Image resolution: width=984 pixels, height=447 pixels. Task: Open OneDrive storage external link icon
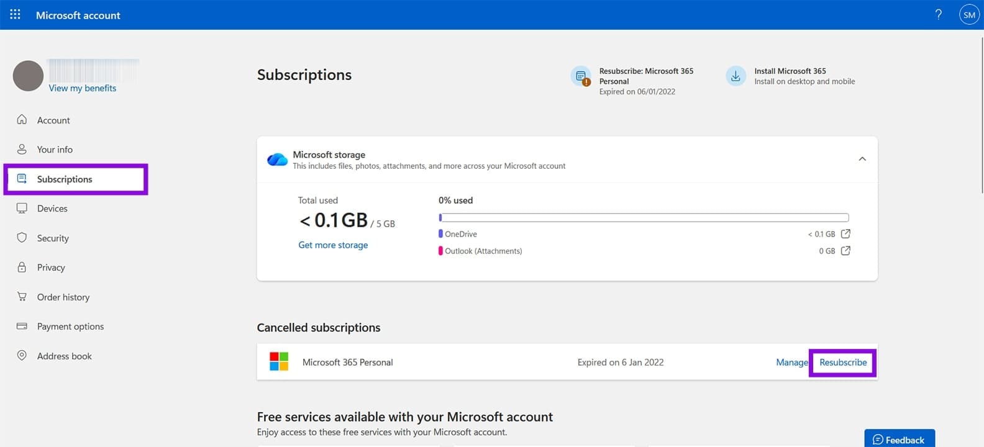[845, 233]
